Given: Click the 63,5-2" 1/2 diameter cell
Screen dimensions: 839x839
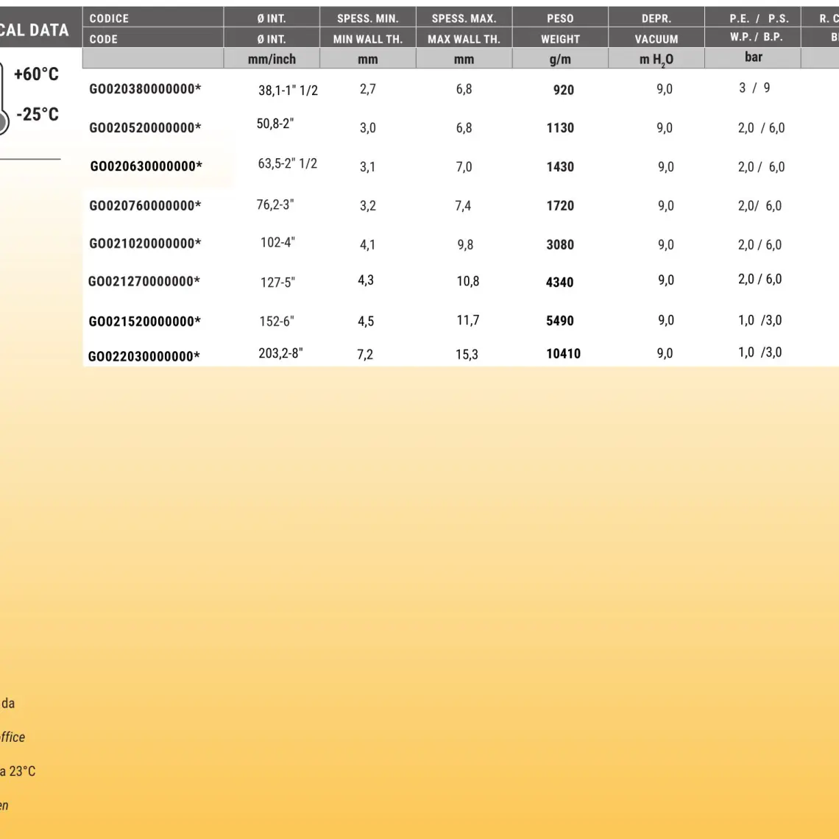Looking at the screenshot, I should point(287,163).
